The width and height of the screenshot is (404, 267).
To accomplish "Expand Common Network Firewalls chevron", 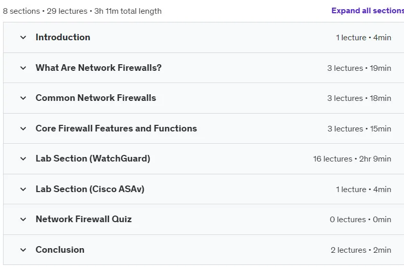I will click(x=23, y=98).
